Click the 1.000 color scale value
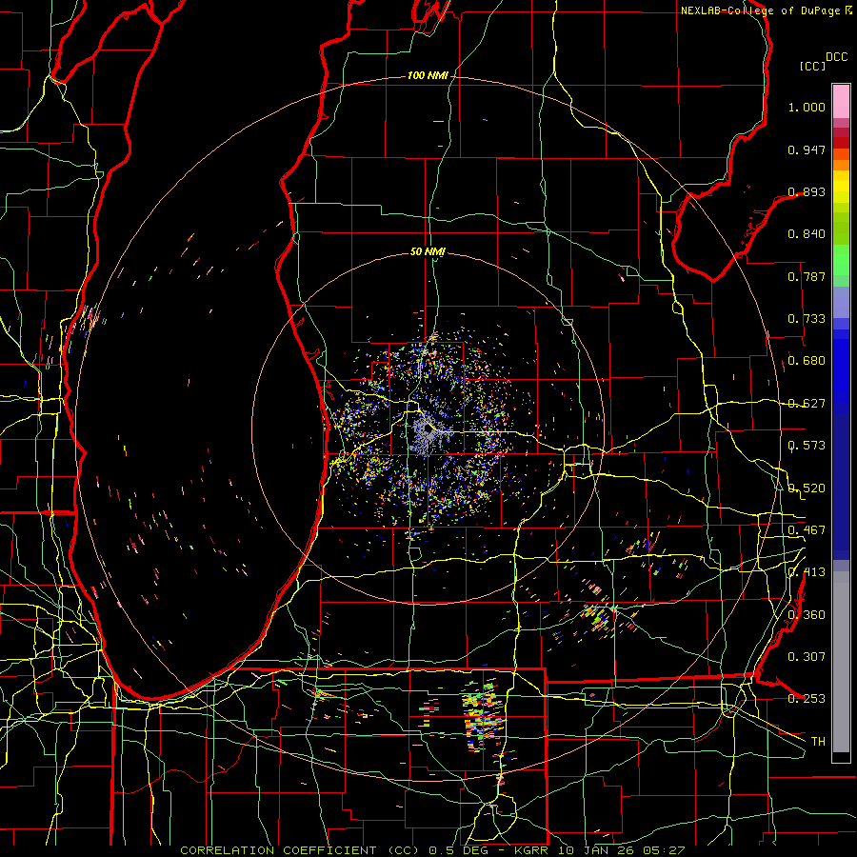Screen dimensions: 857x857 (x=807, y=107)
